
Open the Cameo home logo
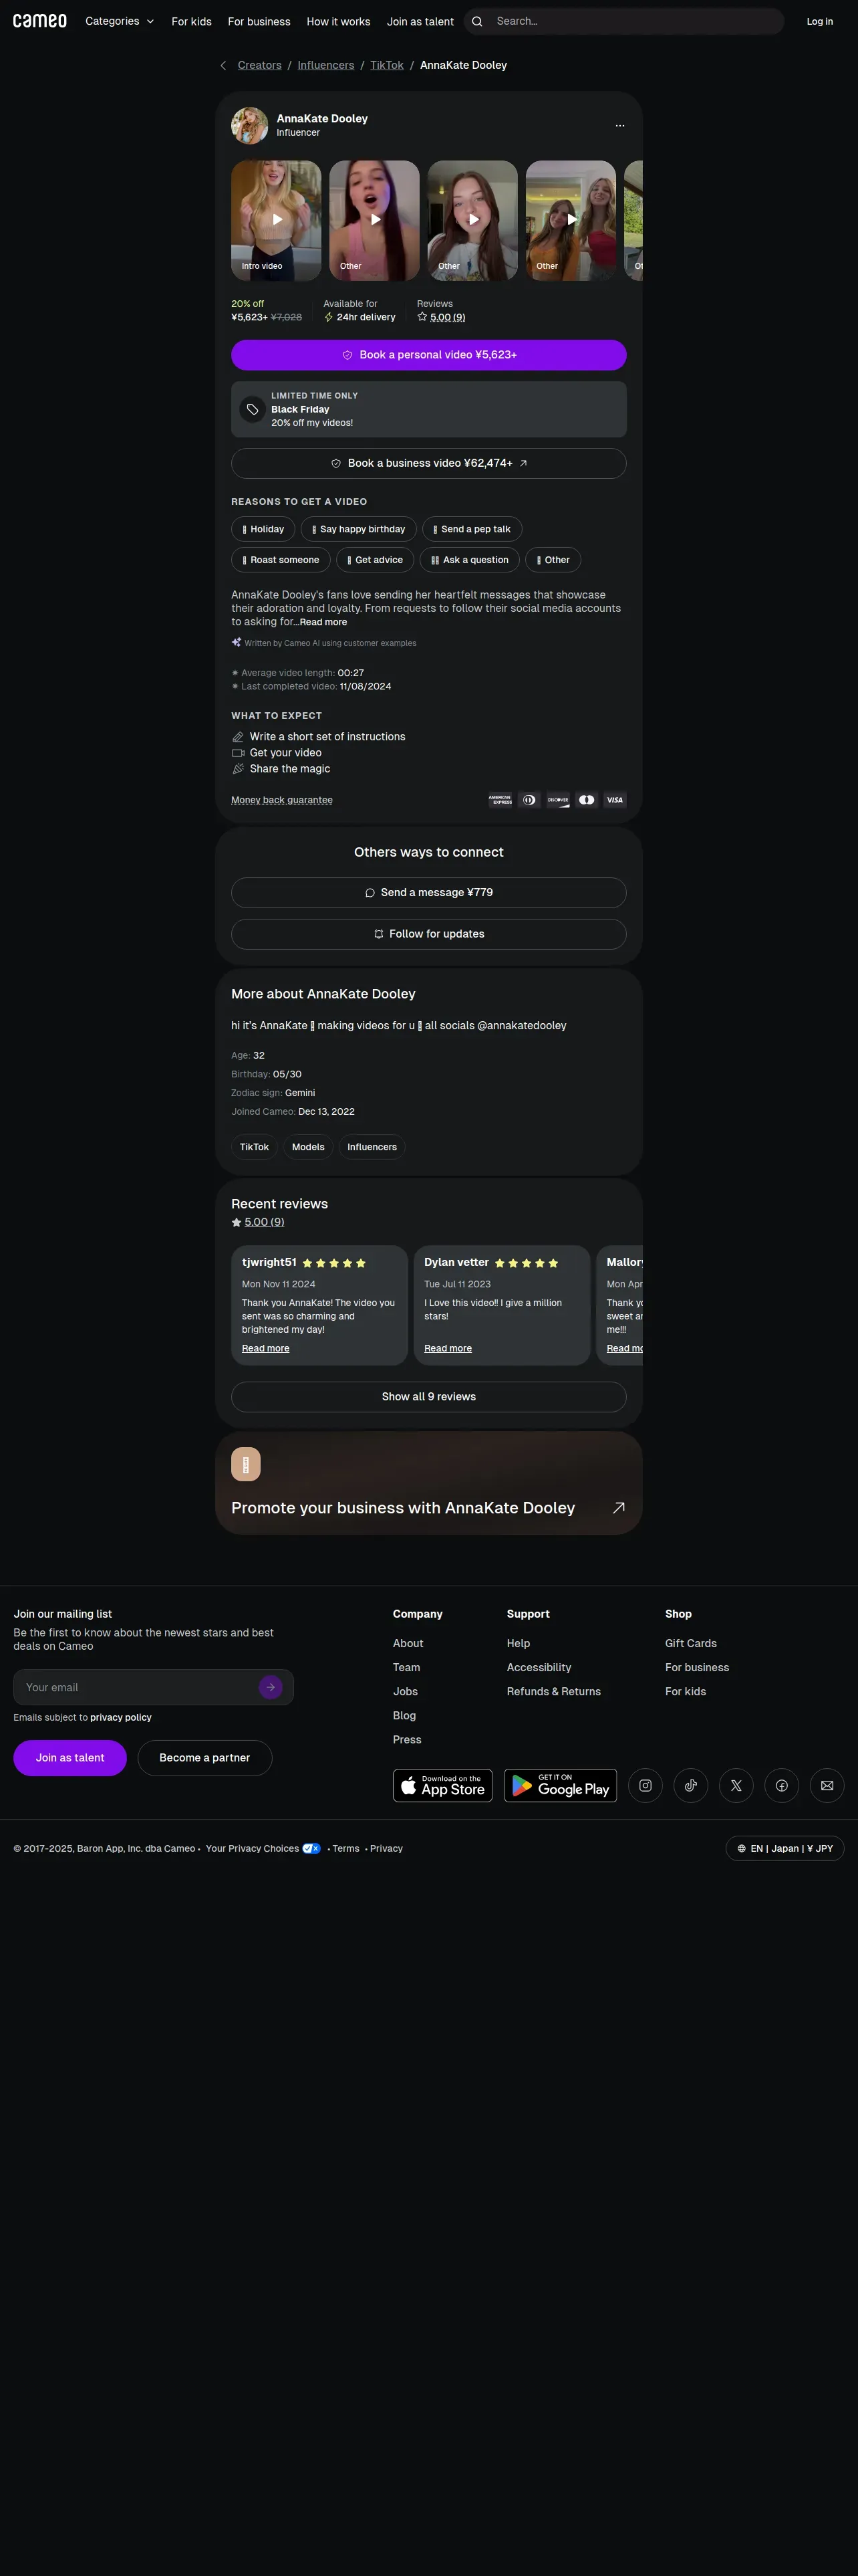click(x=40, y=21)
